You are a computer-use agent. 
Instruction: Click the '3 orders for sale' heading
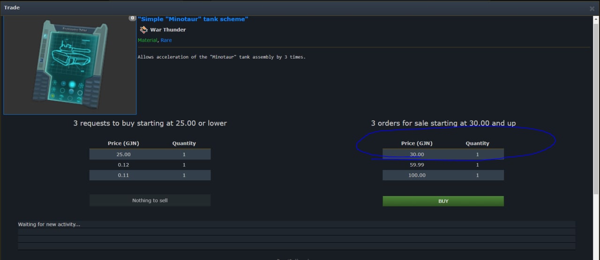(443, 123)
